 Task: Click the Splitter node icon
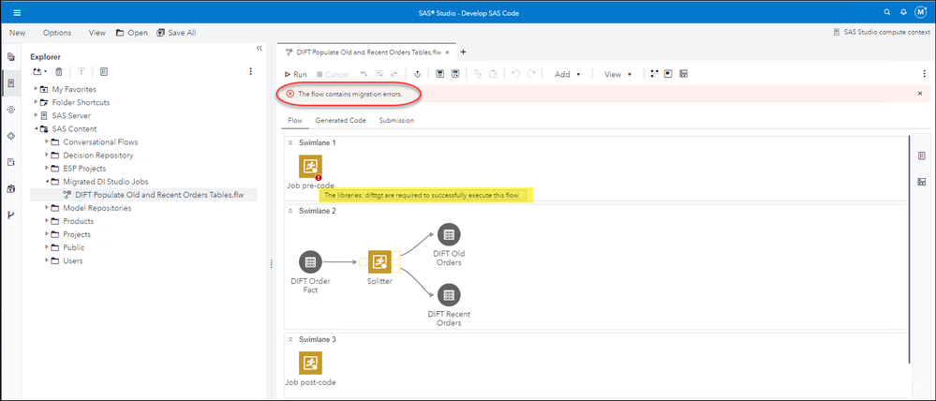point(379,262)
